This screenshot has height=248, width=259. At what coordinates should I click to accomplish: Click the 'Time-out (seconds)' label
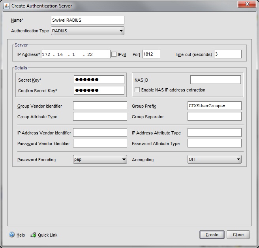point(193,54)
